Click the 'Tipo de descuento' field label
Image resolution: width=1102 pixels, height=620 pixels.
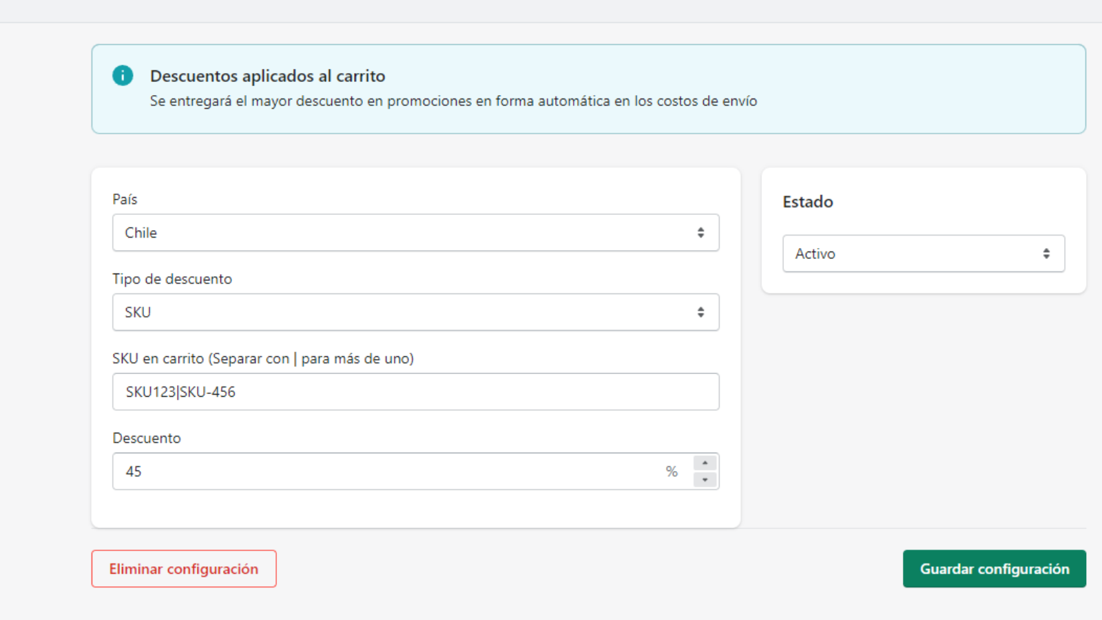[172, 279]
